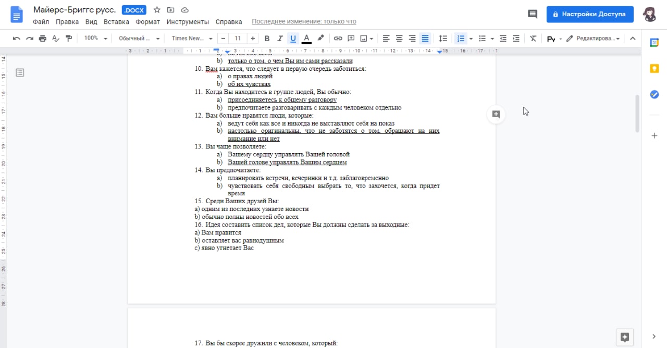
Task: Toggle the bulleted list
Action: pos(483,38)
